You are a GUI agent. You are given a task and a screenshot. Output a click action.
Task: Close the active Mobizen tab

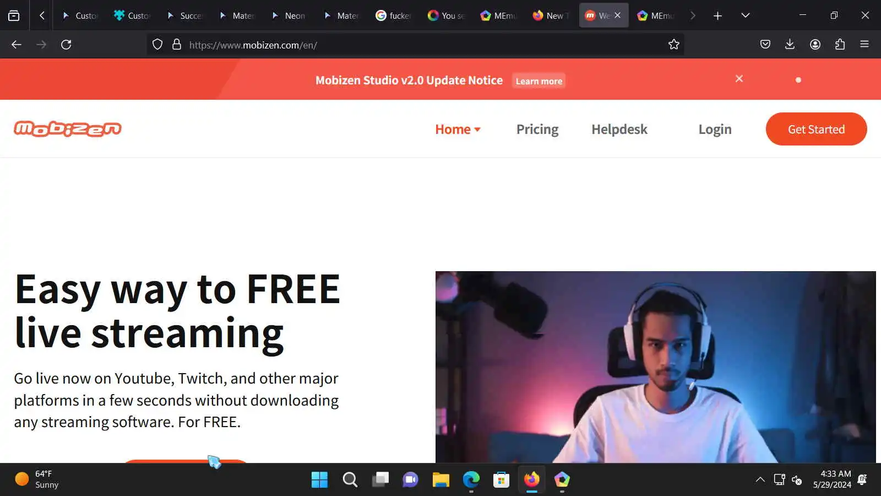tap(617, 15)
